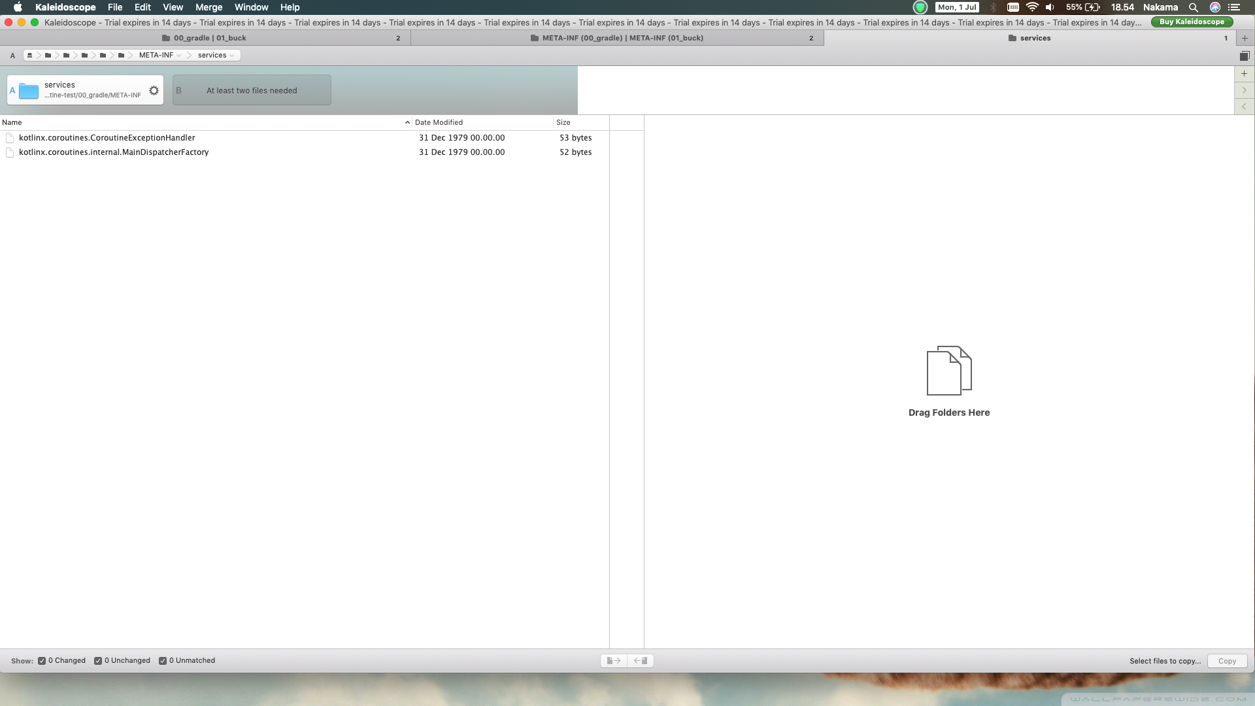Click the copy to left arrow button
The height and width of the screenshot is (706, 1255).
[641, 661]
